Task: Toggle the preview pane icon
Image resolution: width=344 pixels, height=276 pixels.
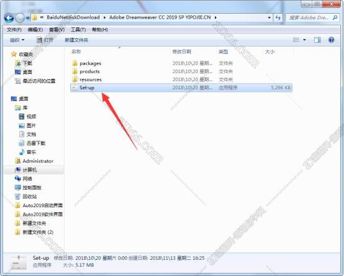Action: pos(317,40)
